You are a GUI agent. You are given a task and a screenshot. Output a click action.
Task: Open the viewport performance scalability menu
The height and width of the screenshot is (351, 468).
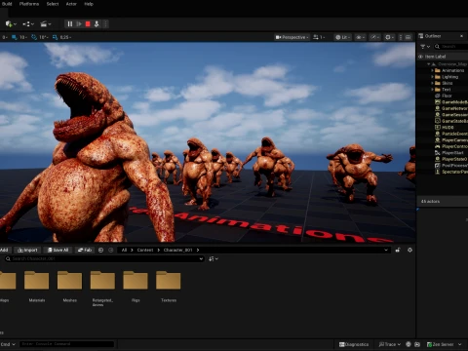click(374, 37)
